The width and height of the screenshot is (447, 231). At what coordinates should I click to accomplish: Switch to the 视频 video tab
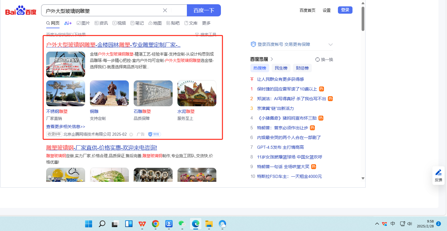click(119, 23)
